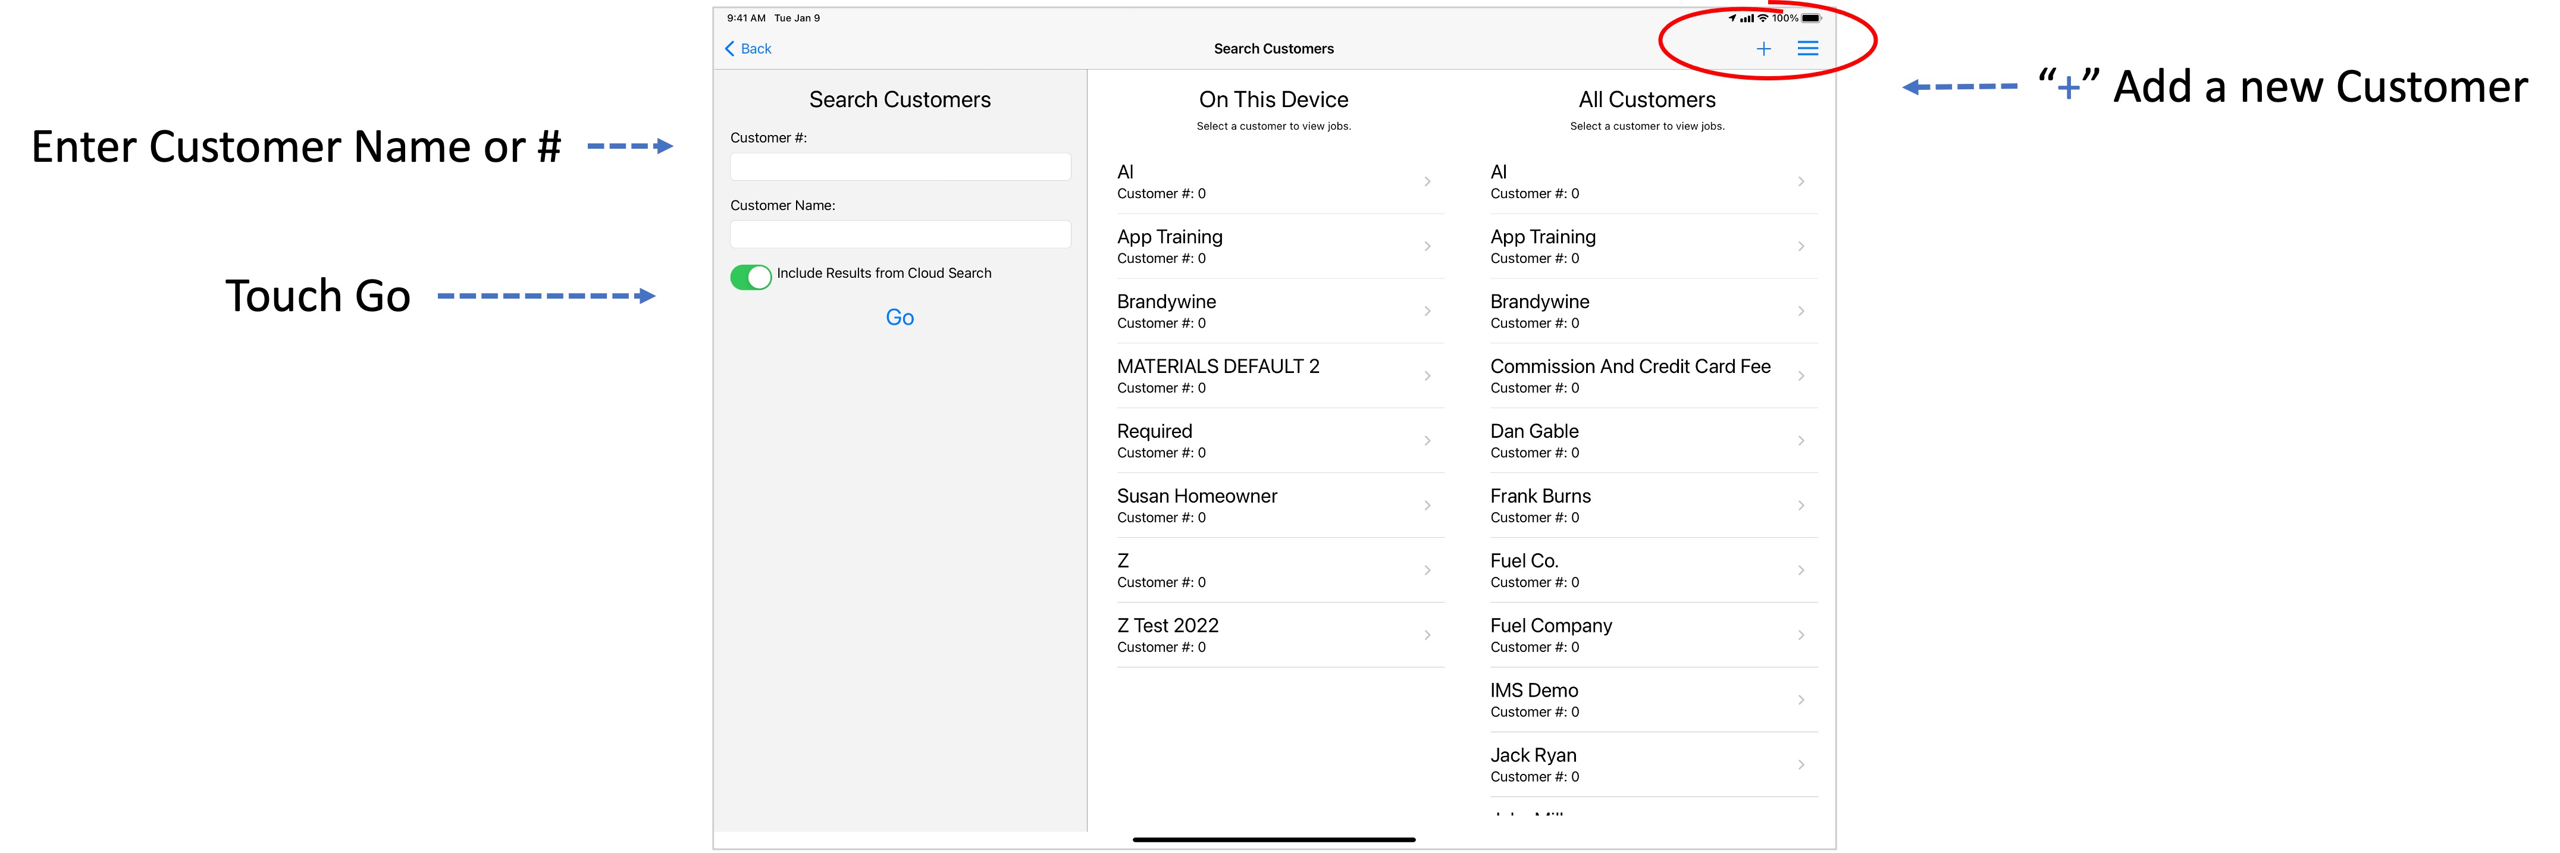This screenshot has width=2560, height=853.
Task: Open Jack Ryan chevron
Action: click(1801, 764)
